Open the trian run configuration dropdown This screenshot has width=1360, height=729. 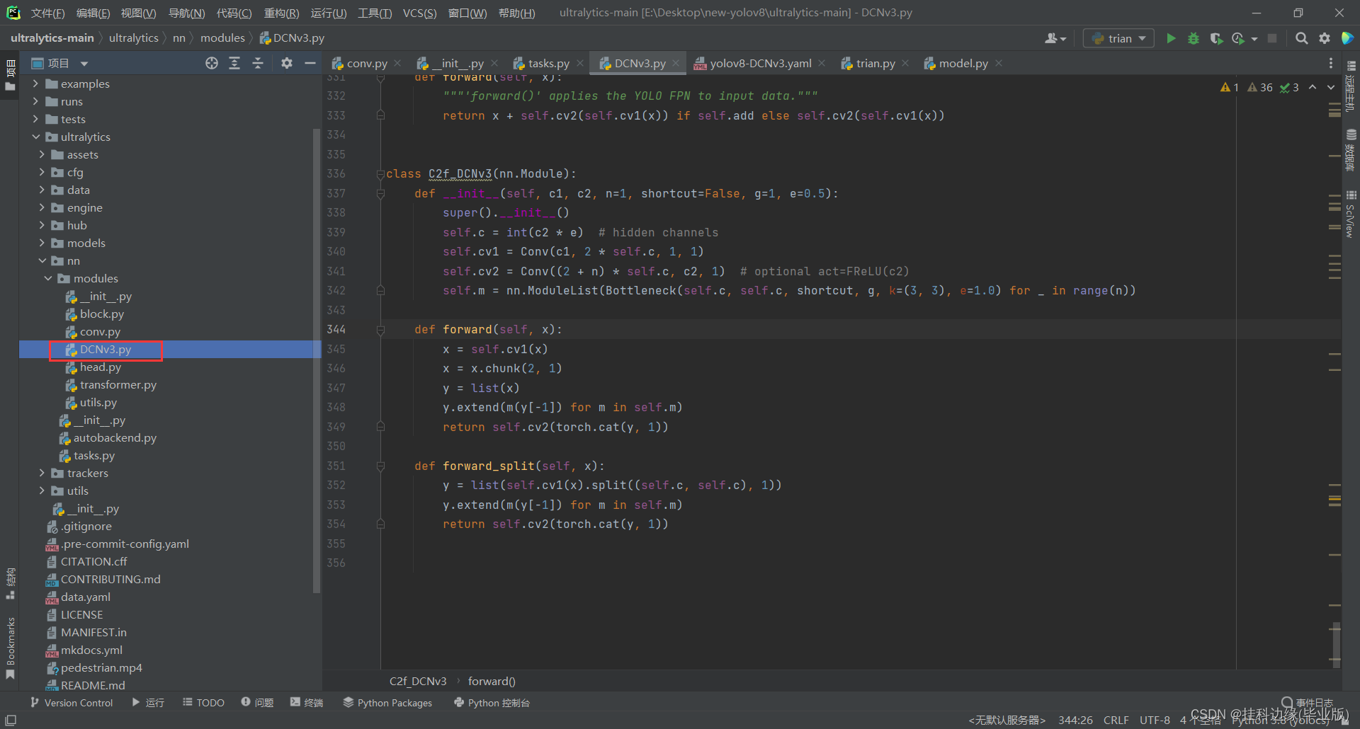(1118, 38)
